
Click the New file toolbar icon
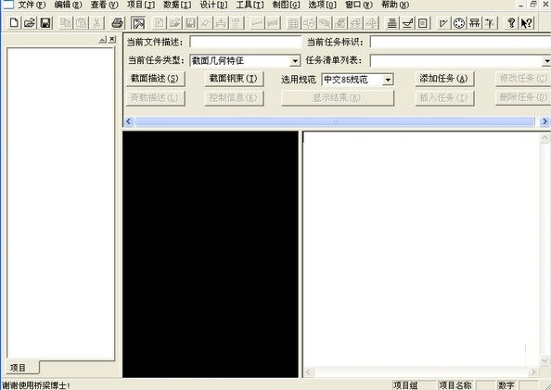pyautogui.click(x=14, y=23)
